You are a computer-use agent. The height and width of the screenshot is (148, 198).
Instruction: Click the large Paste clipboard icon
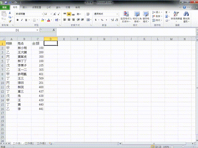4,14
